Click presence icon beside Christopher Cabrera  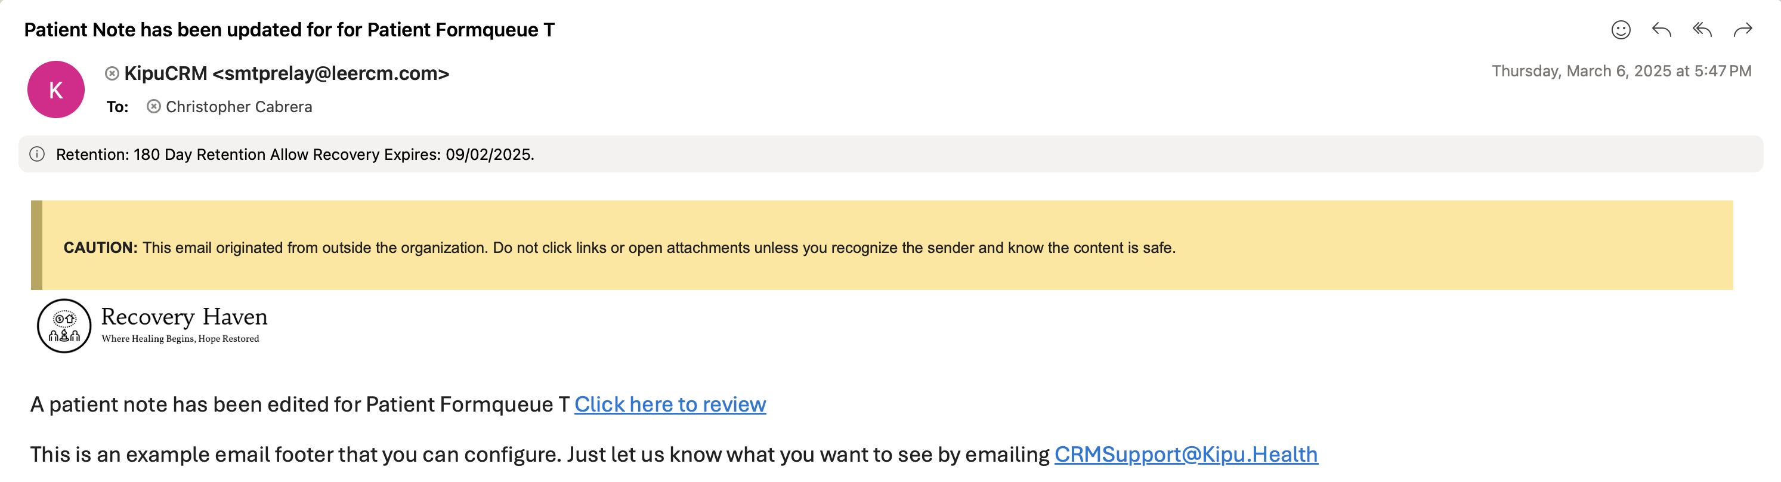click(153, 107)
